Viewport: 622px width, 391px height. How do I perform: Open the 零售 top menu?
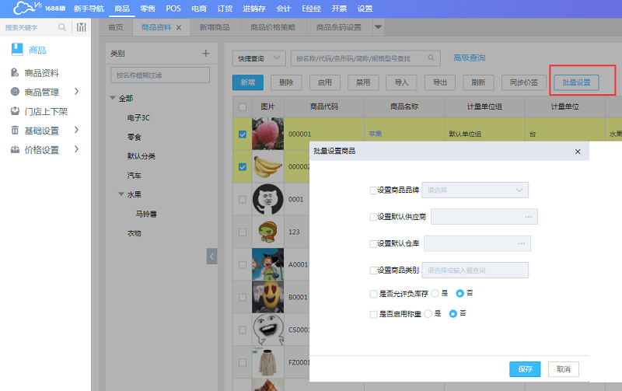pyautogui.click(x=148, y=9)
